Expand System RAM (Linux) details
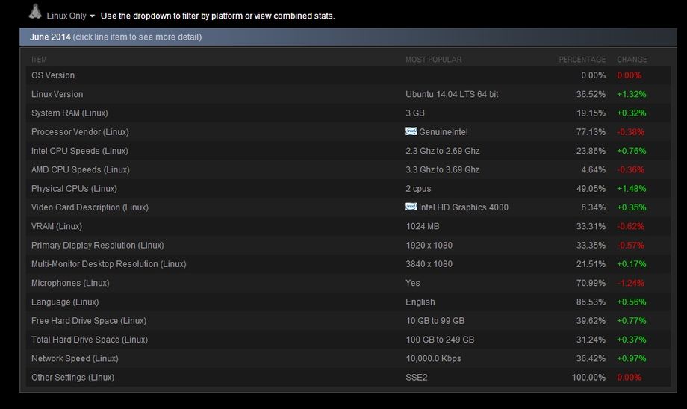The height and width of the screenshot is (409, 687). pyautogui.click(x=348, y=113)
